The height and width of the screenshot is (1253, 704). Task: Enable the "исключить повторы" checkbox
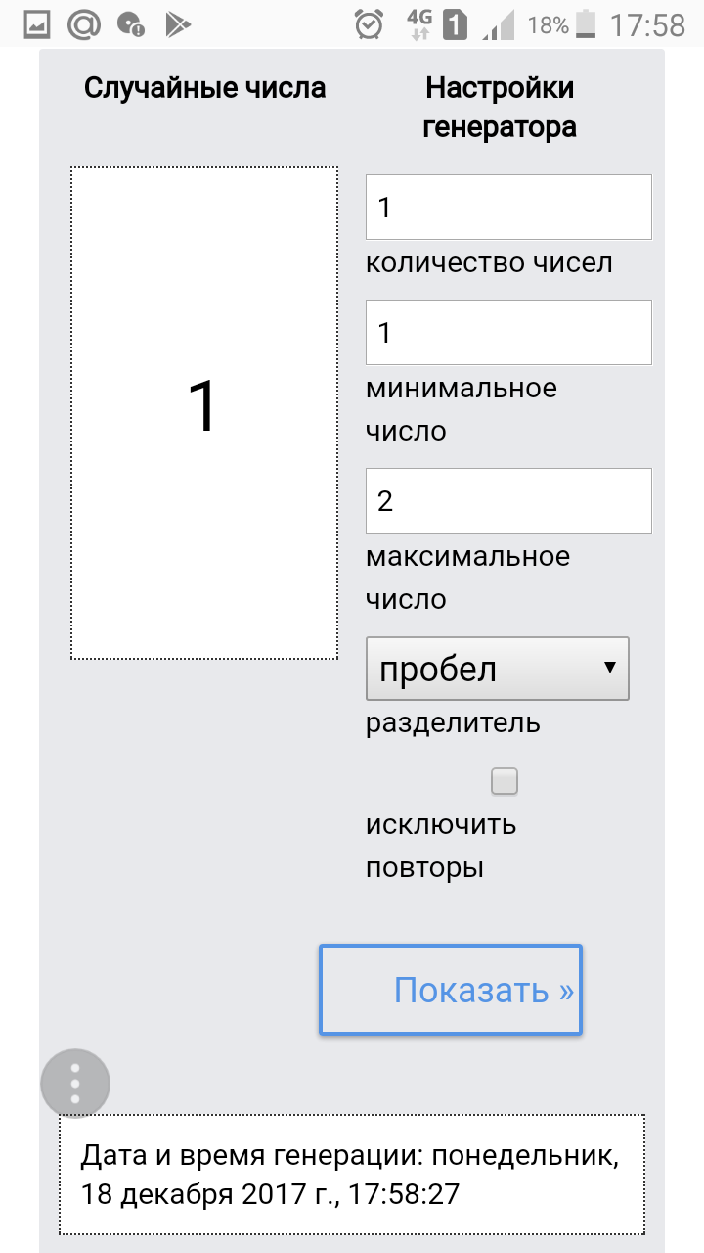coord(505,781)
